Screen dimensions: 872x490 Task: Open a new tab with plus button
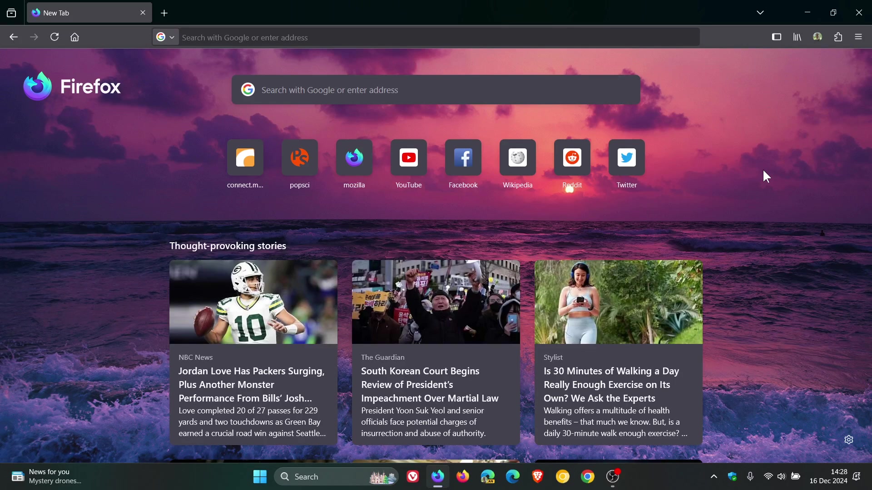coord(164,14)
